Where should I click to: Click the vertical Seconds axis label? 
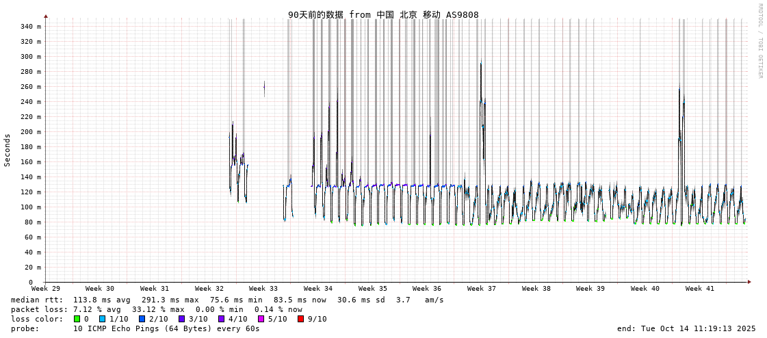8,150
